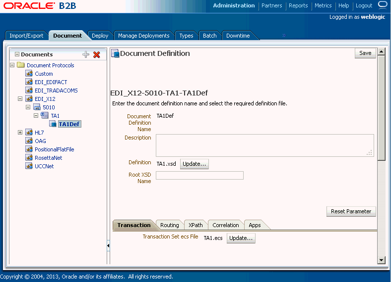Click the Logout link
The image size is (391, 282).
click(364, 5)
